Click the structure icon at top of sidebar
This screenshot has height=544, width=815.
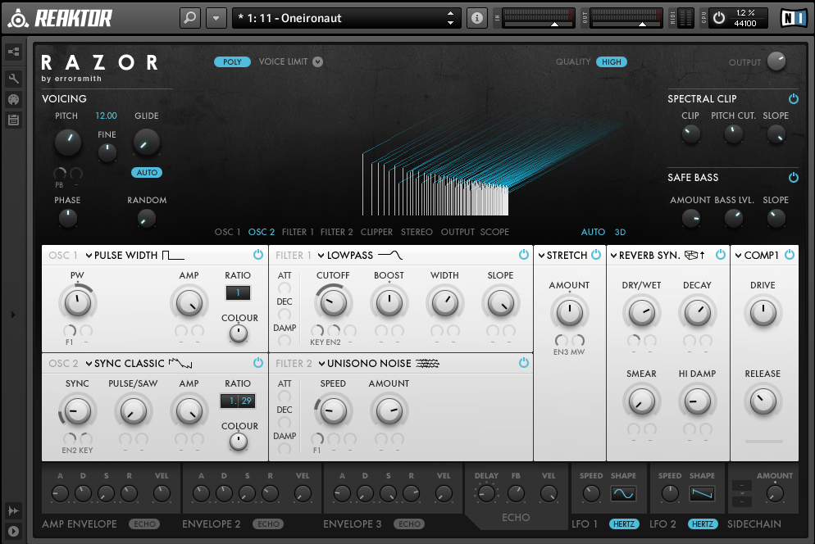pyautogui.click(x=14, y=52)
